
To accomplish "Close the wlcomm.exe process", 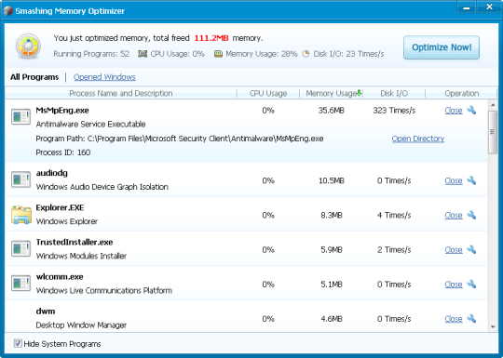I will [454, 285].
